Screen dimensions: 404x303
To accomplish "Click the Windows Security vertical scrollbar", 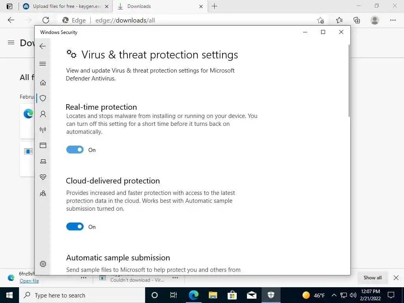I will tap(349, 80).
